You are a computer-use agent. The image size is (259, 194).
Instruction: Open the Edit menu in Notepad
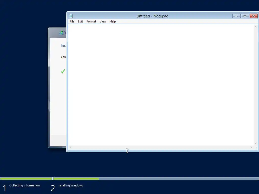(x=80, y=21)
